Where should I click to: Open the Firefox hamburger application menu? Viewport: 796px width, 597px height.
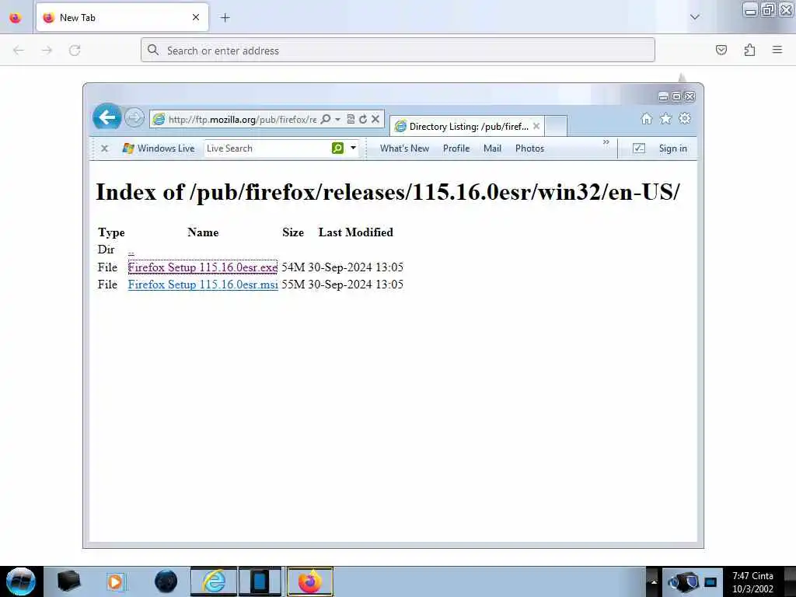point(777,50)
